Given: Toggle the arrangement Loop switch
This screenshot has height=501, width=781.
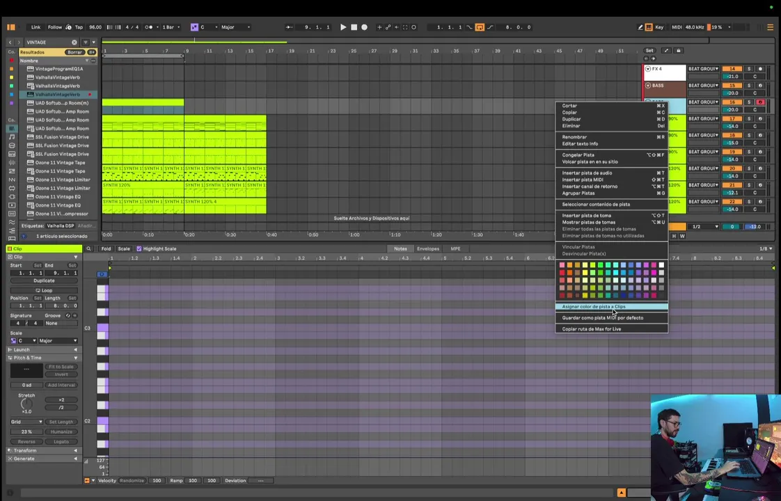Looking at the screenshot, I should pyautogui.click(x=479, y=27).
